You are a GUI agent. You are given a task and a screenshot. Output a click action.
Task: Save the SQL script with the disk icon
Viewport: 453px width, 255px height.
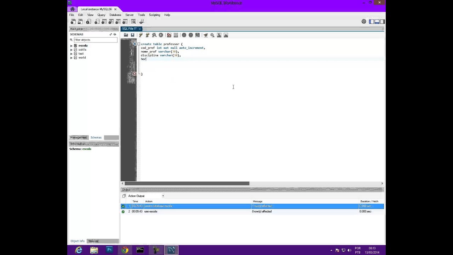coord(132,35)
